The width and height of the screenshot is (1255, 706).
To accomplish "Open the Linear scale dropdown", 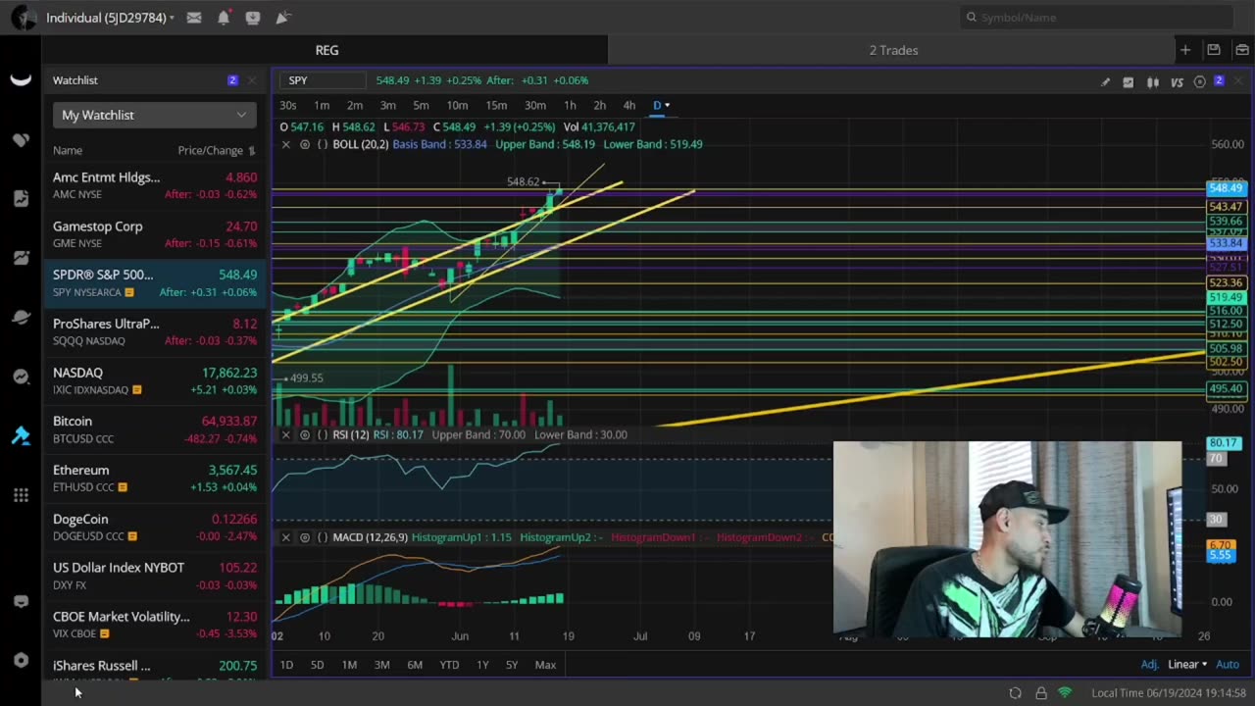I will 1187,665.
